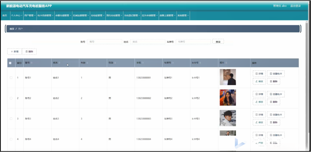The height and width of the screenshot is (152, 312).
Task: Expand the 个人中心 menu
Action: [17, 15]
